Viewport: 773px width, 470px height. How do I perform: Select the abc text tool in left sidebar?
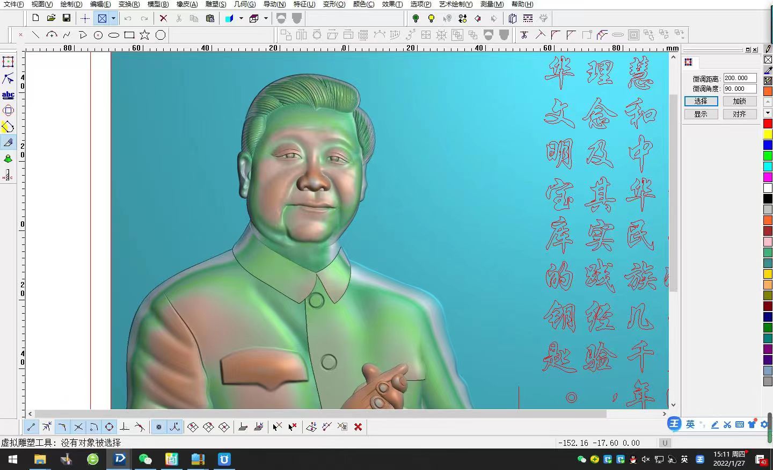8,95
